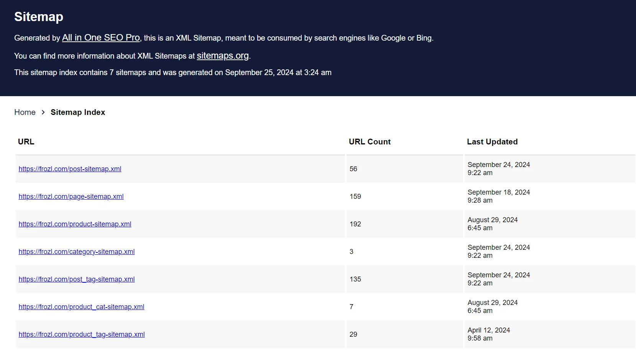Viewport: 636px width, 362px height.
Task: Click the URL column header
Action: (26, 142)
